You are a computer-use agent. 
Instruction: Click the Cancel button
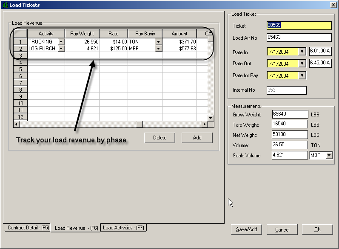pyautogui.click(x=282, y=229)
